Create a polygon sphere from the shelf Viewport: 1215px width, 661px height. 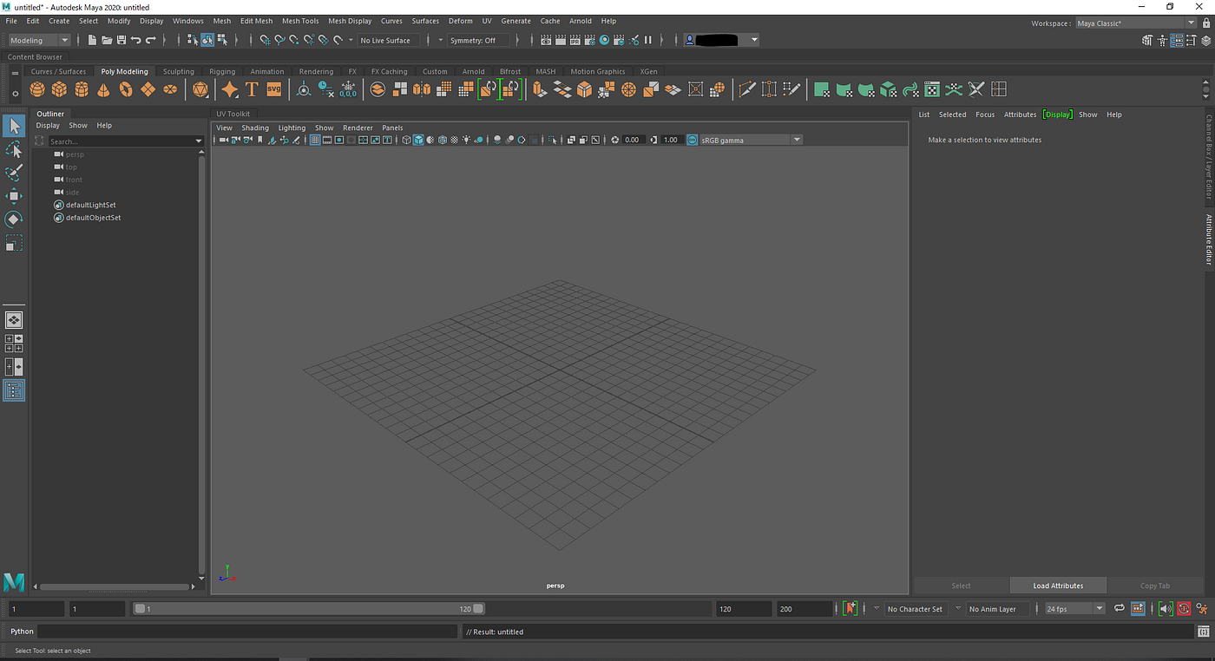click(x=37, y=89)
